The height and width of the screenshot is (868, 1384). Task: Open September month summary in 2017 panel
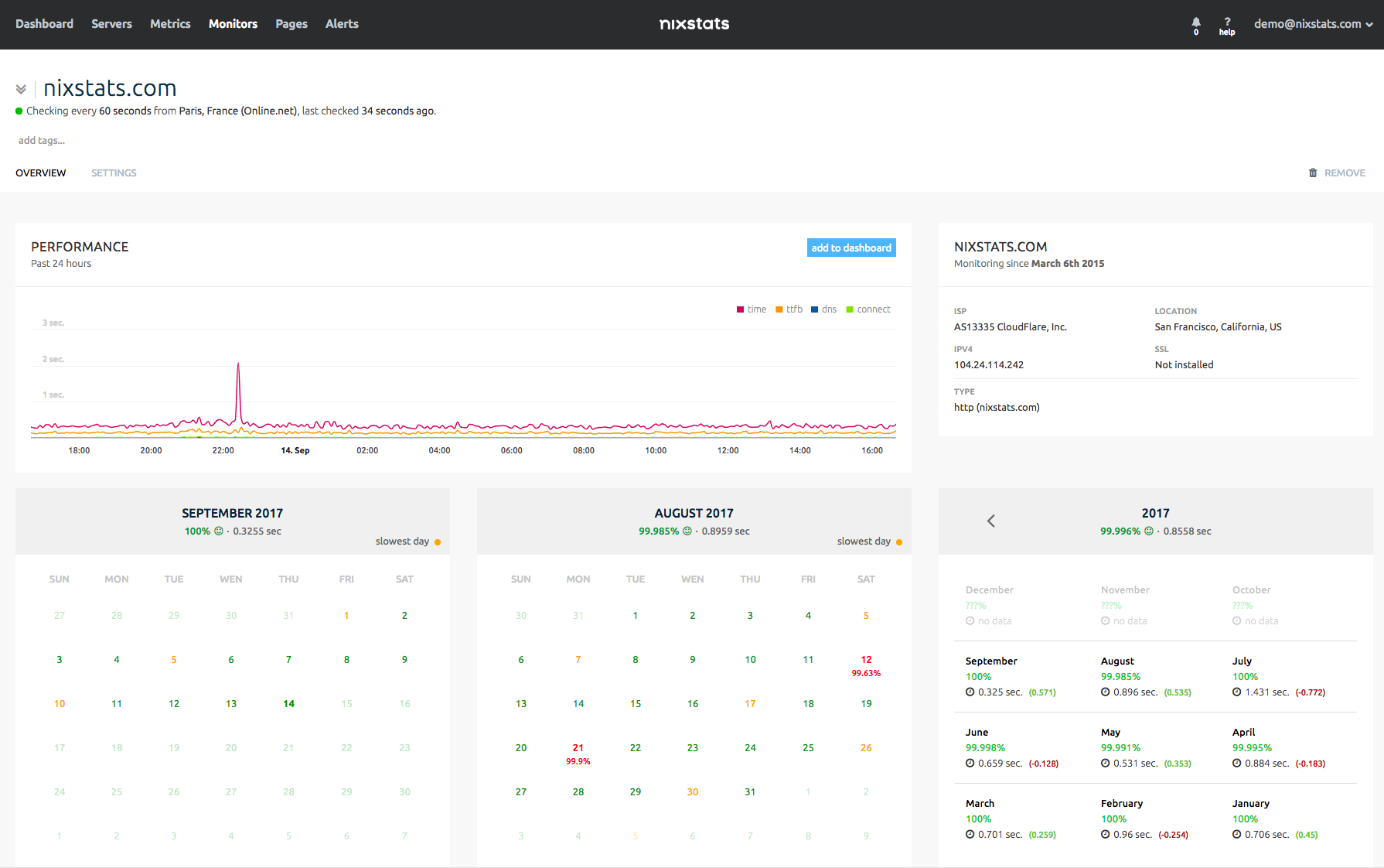click(1011, 676)
